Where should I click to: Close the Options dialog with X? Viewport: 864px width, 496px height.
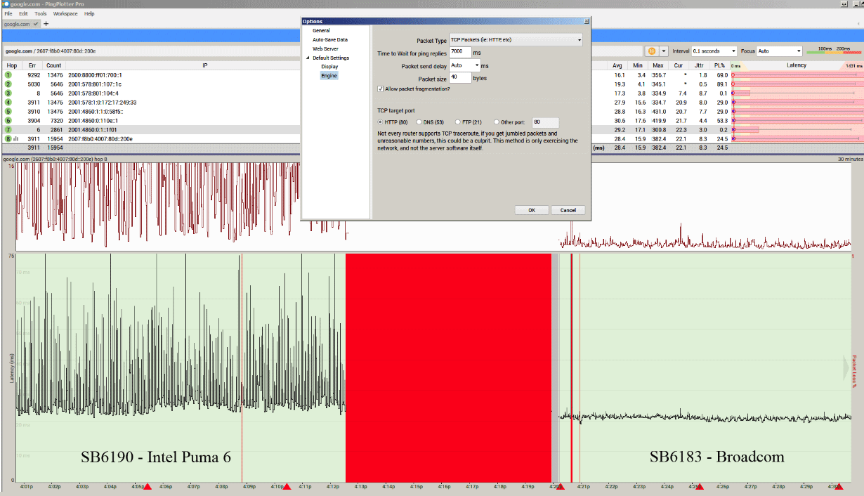[x=587, y=21]
